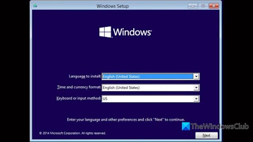Viewport: 253px width, 142px height.
Task: Open the Language to install dropdown arrow
Action: point(196,77)
